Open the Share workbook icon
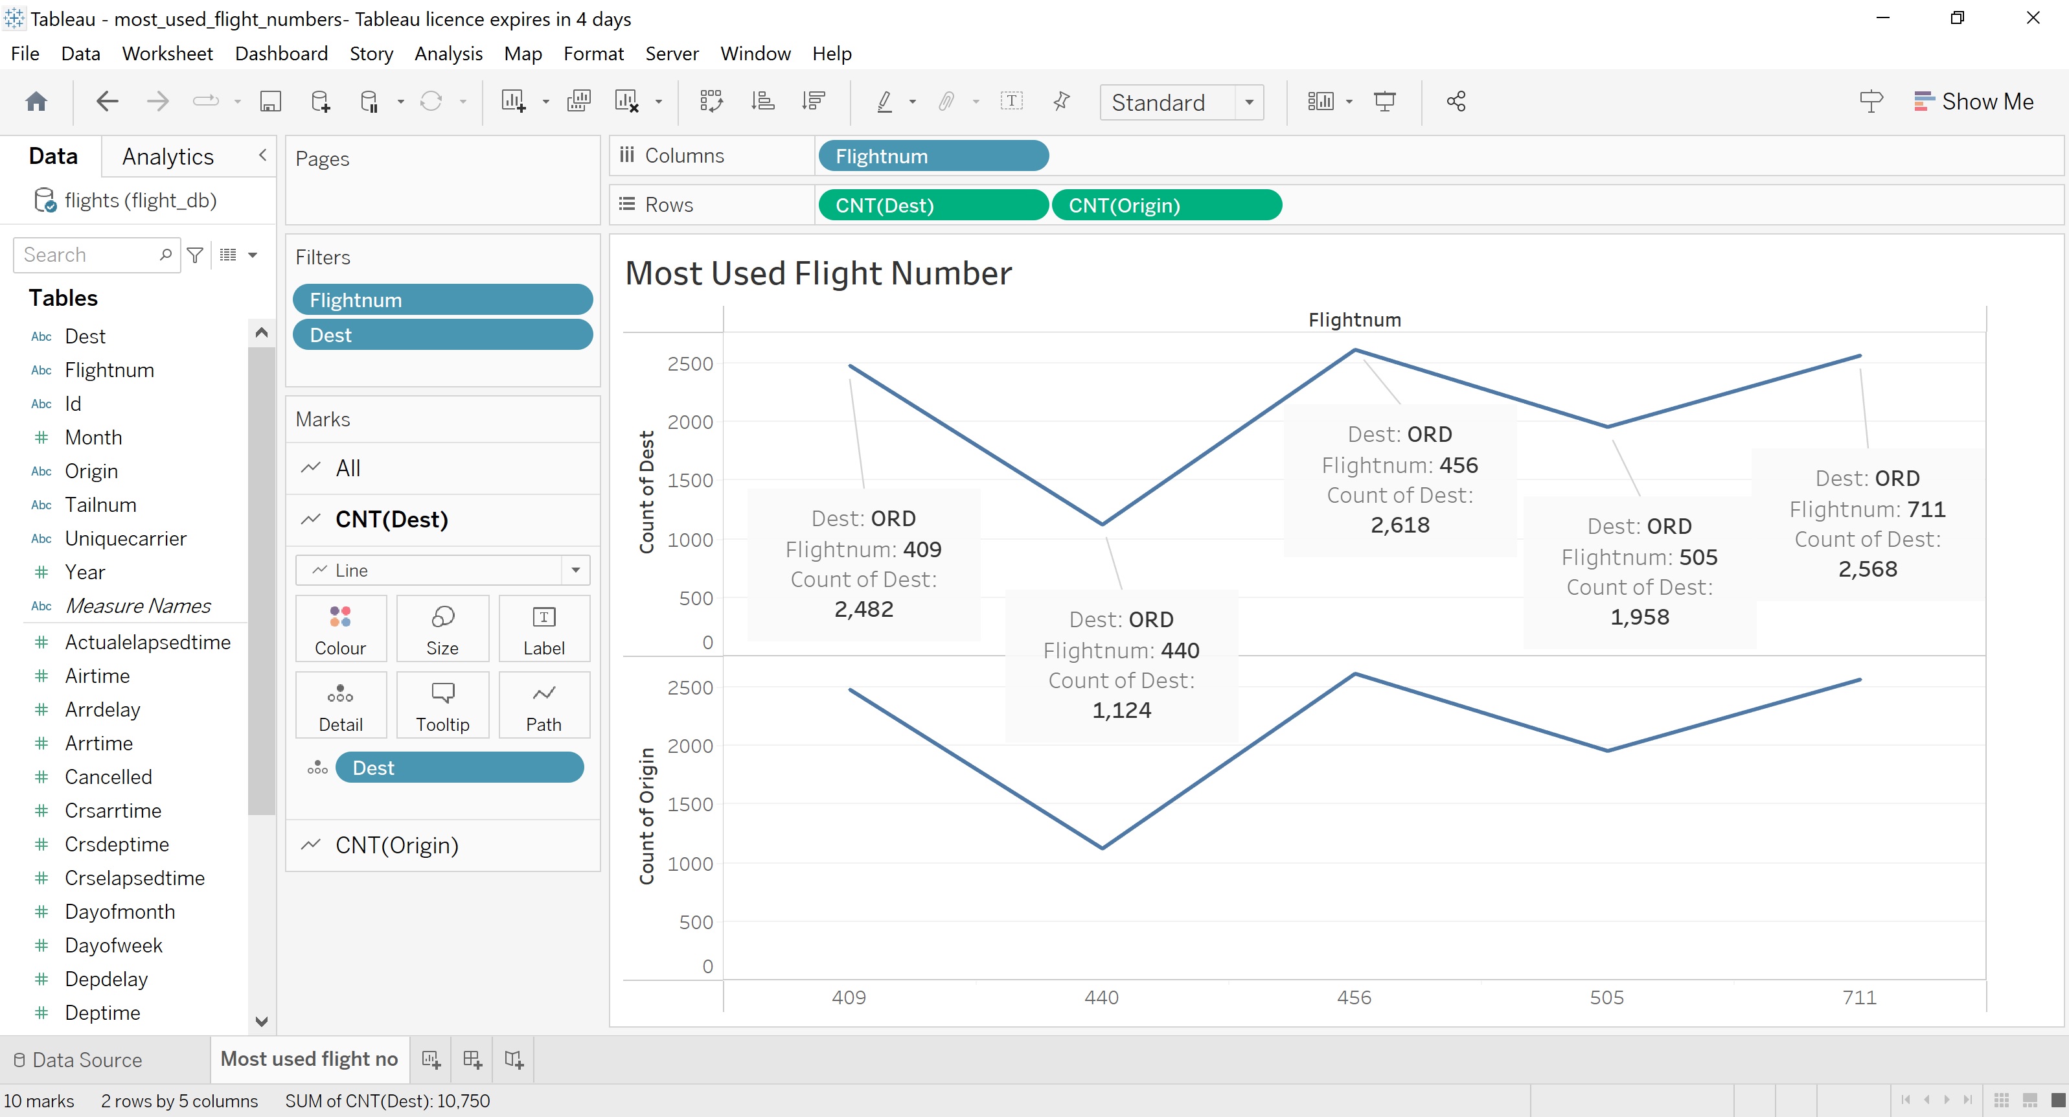The image size is (2069, 1117). 1456,101
